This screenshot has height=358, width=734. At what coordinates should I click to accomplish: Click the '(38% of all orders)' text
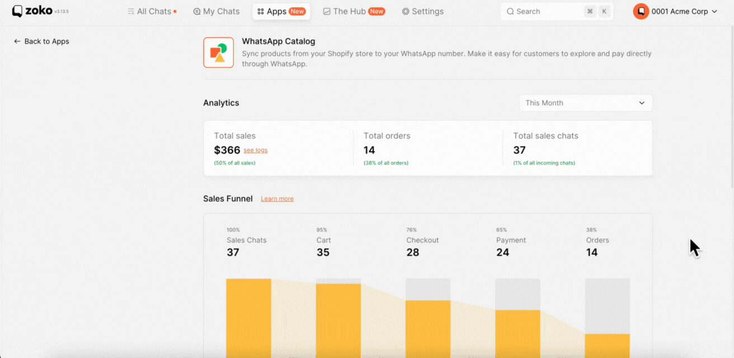[x=386, y=163]
